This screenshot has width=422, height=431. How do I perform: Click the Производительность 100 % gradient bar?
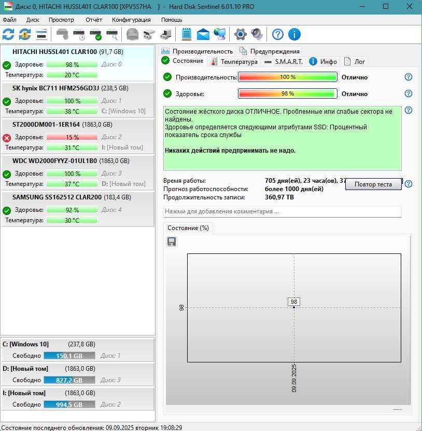pyautogui.click(x=288, y=77)
